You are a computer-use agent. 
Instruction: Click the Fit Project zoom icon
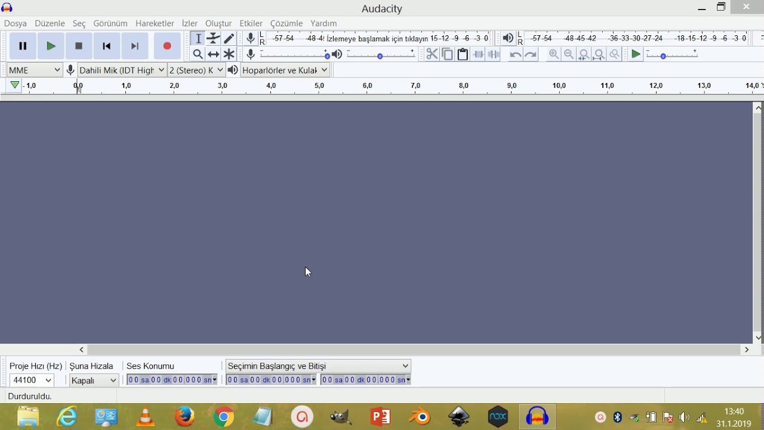coord(599,54)
